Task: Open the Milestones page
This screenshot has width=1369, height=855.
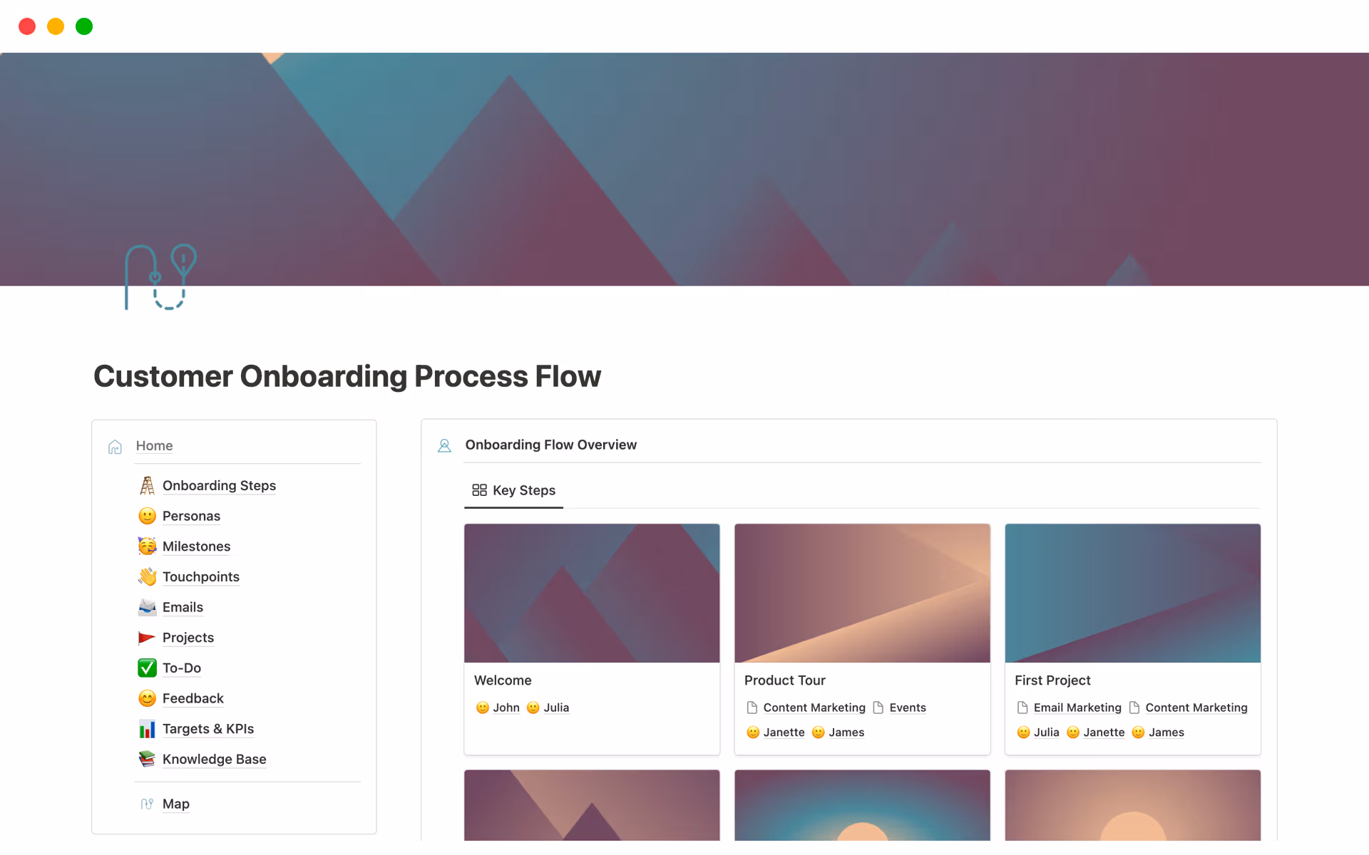Action: tap(196, 546)
